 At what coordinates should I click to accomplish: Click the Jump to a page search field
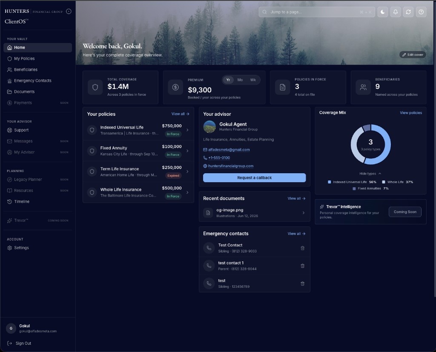[317, 12]
